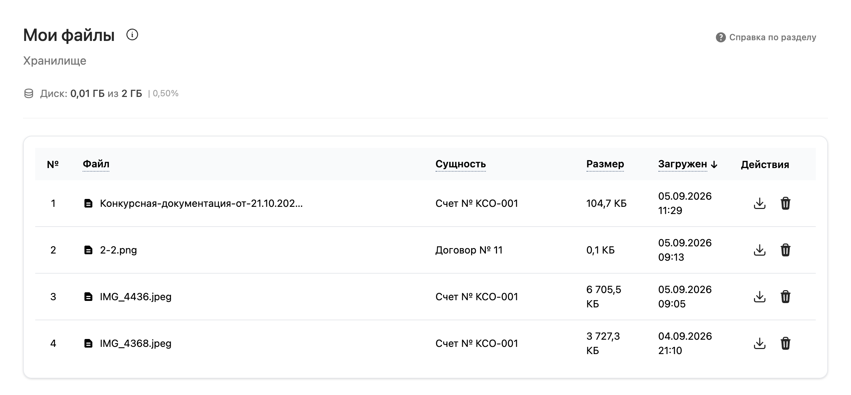Delete IMG_4368.jpeg with trash icon

[785, 343]
